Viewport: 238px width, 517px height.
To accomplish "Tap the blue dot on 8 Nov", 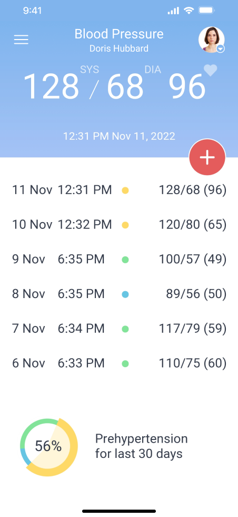I will (x=125, y=294).
